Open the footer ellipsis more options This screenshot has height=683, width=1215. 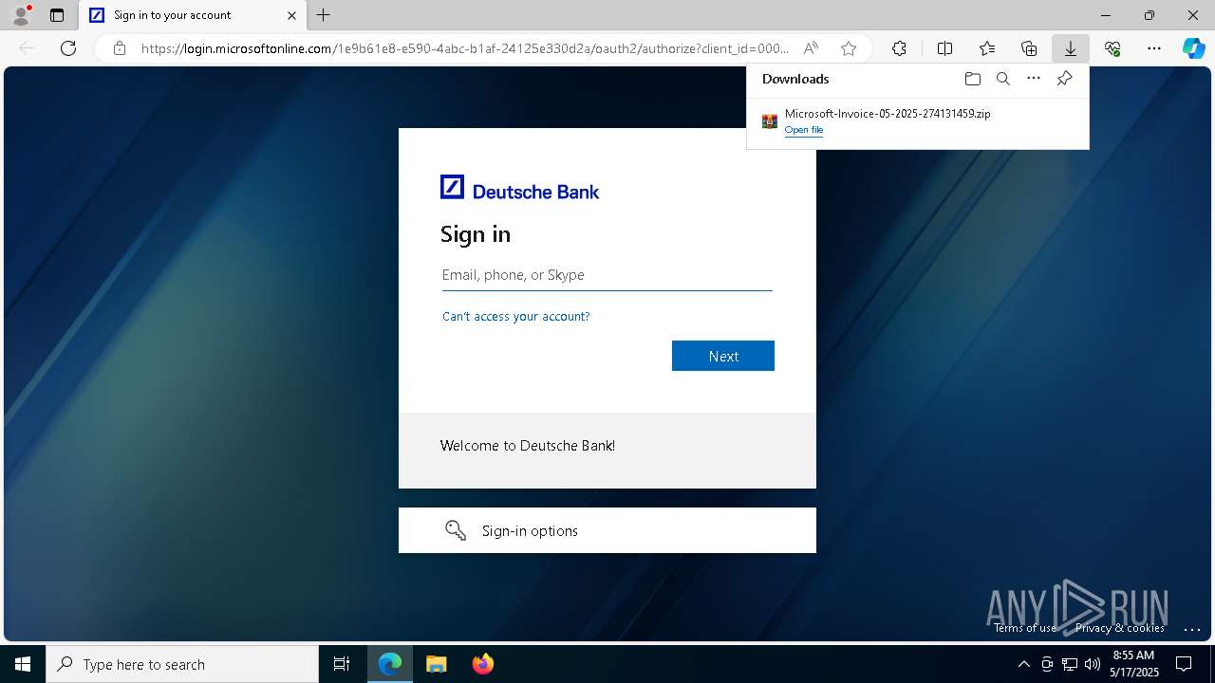coord(1192,629)
